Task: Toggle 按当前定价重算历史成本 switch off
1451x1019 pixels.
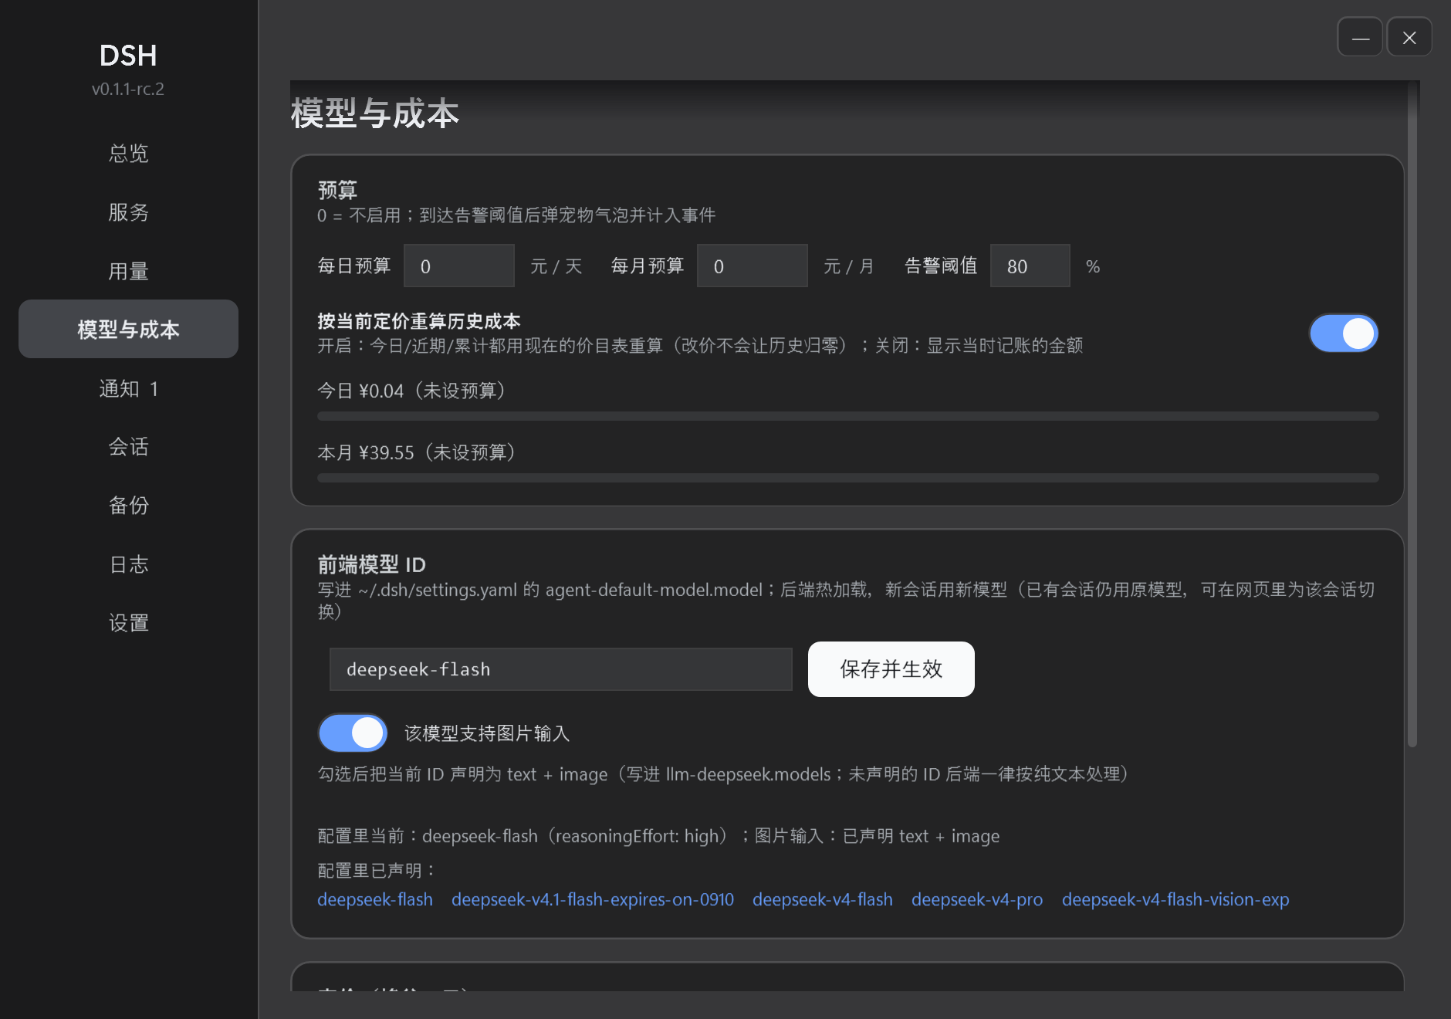Action: [x=1344, y=333]
